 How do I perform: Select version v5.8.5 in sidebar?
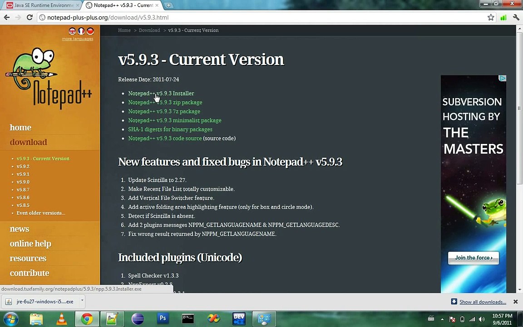[23, 205]
